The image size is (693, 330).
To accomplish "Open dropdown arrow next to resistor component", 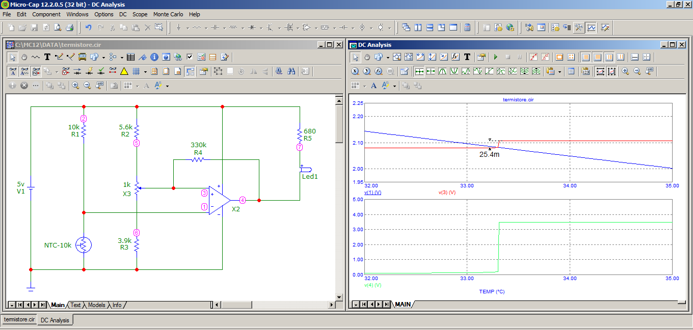I will pos(207,28).
